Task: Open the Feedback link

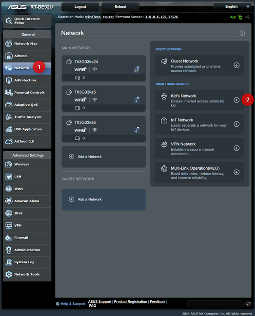Action: 157,302
